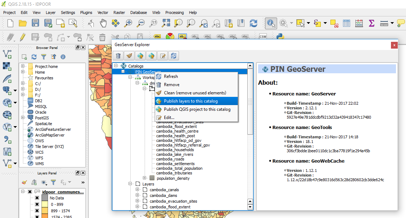Select cambodia_flood_extent in the dm workspace
Screen dimensions: 406x218
click(x=177, y=127)
